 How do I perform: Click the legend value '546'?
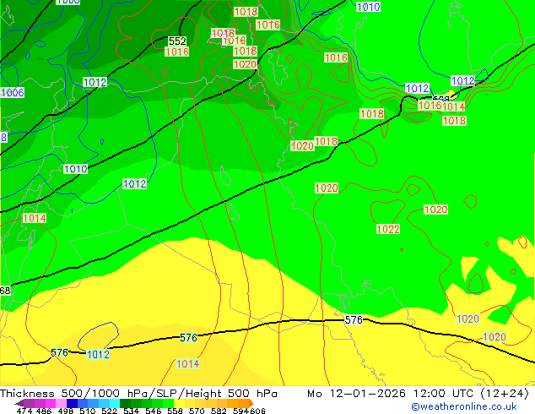[x=153, y=411]
